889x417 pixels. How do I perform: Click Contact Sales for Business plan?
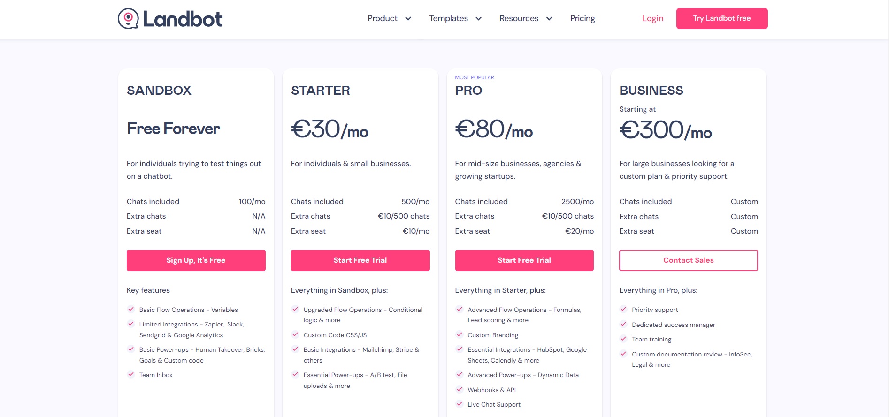coord(689,260)
